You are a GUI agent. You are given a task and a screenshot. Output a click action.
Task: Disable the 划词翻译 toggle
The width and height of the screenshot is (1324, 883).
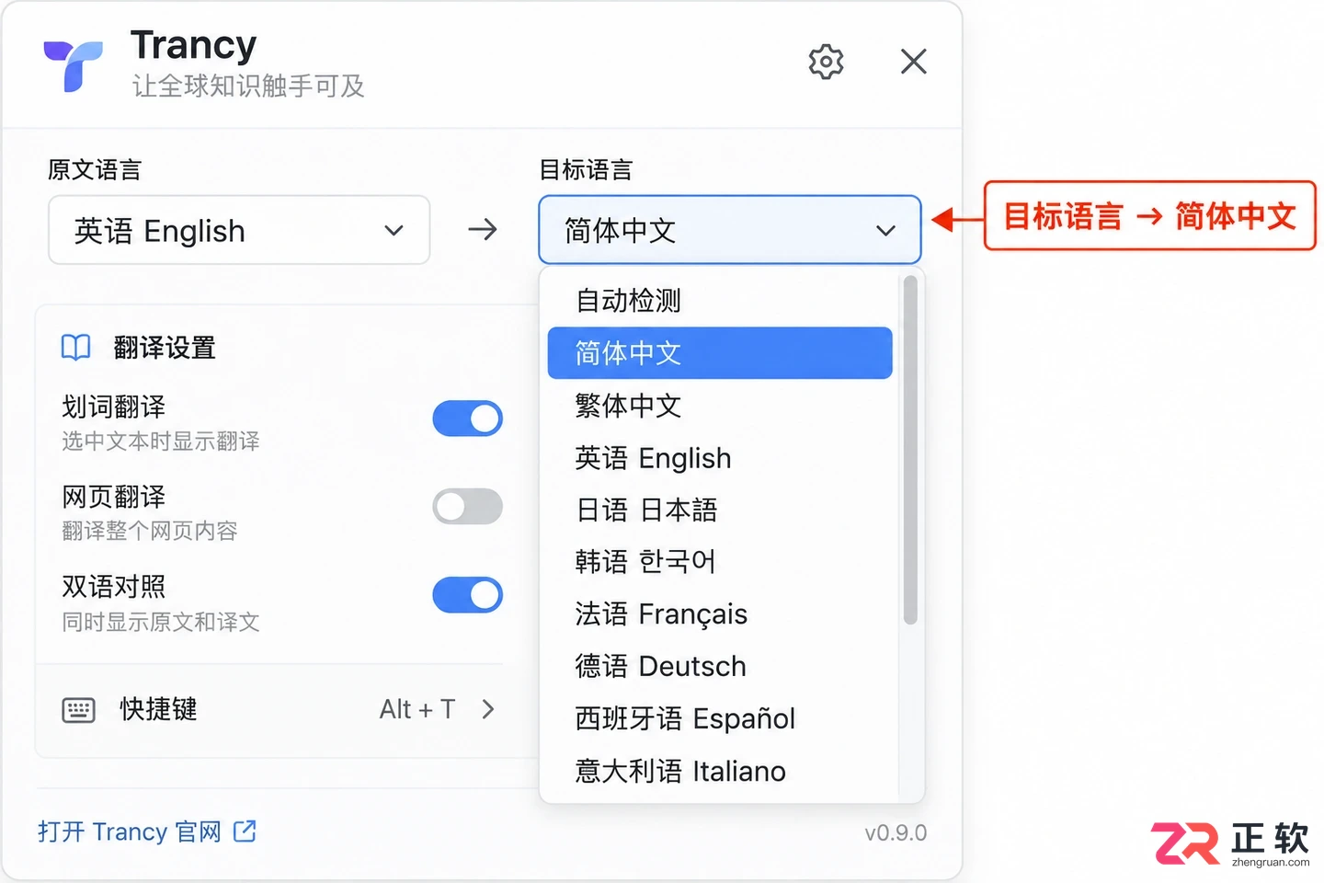pyautogui.click(x=468, y=419)
